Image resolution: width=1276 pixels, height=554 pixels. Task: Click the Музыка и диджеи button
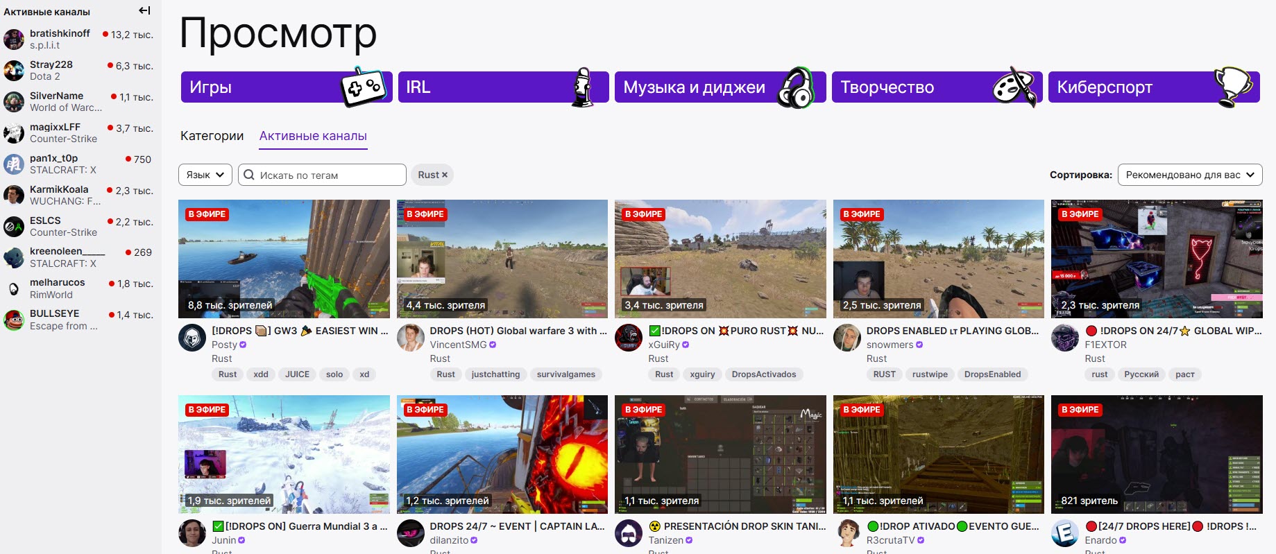pos(720,87)
